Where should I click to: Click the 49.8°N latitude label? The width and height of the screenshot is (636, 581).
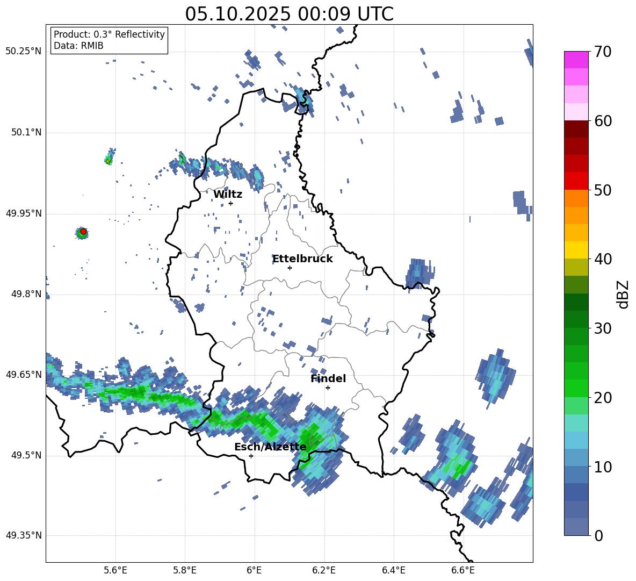pos(26,294)
